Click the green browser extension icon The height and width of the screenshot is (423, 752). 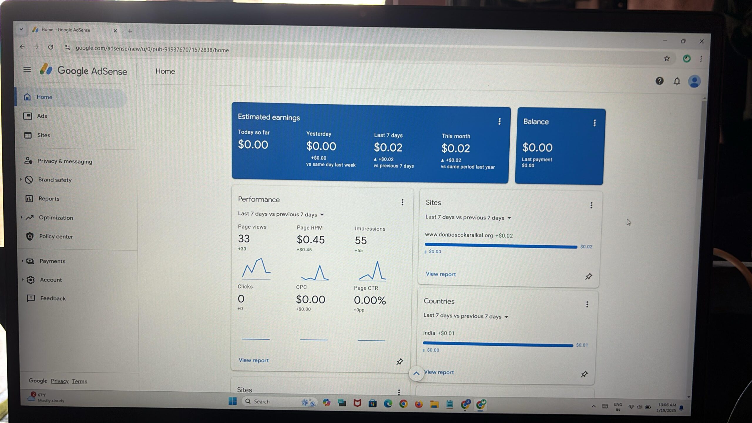(x=686, y=58)
